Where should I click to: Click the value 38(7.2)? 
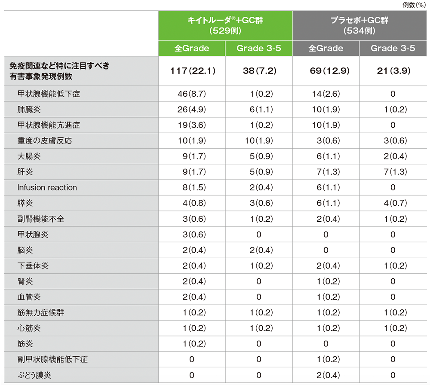point(260,71)
